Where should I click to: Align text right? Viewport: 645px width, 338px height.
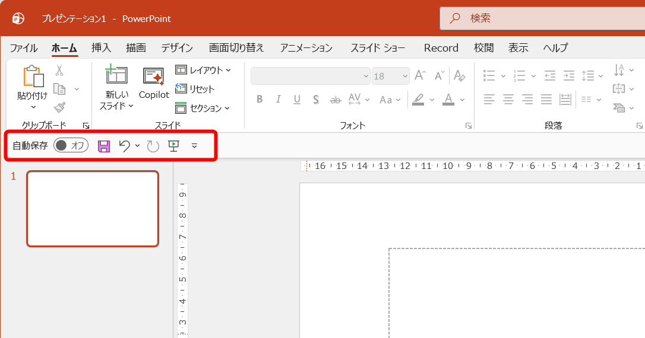click(527, 99)
